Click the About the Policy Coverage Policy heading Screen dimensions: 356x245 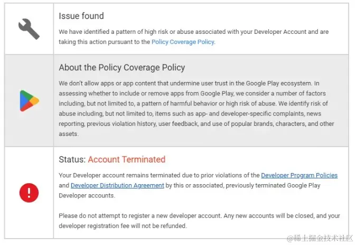pyautogui.click(x=121, y=68)
